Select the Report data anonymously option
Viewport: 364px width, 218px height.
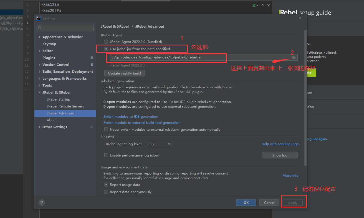coord(106,192)
